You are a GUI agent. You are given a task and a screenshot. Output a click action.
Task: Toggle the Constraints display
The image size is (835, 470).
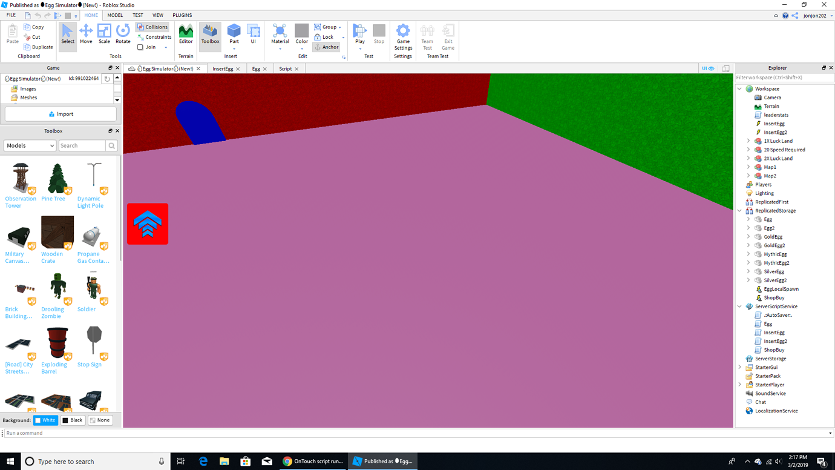click(154, 36)
